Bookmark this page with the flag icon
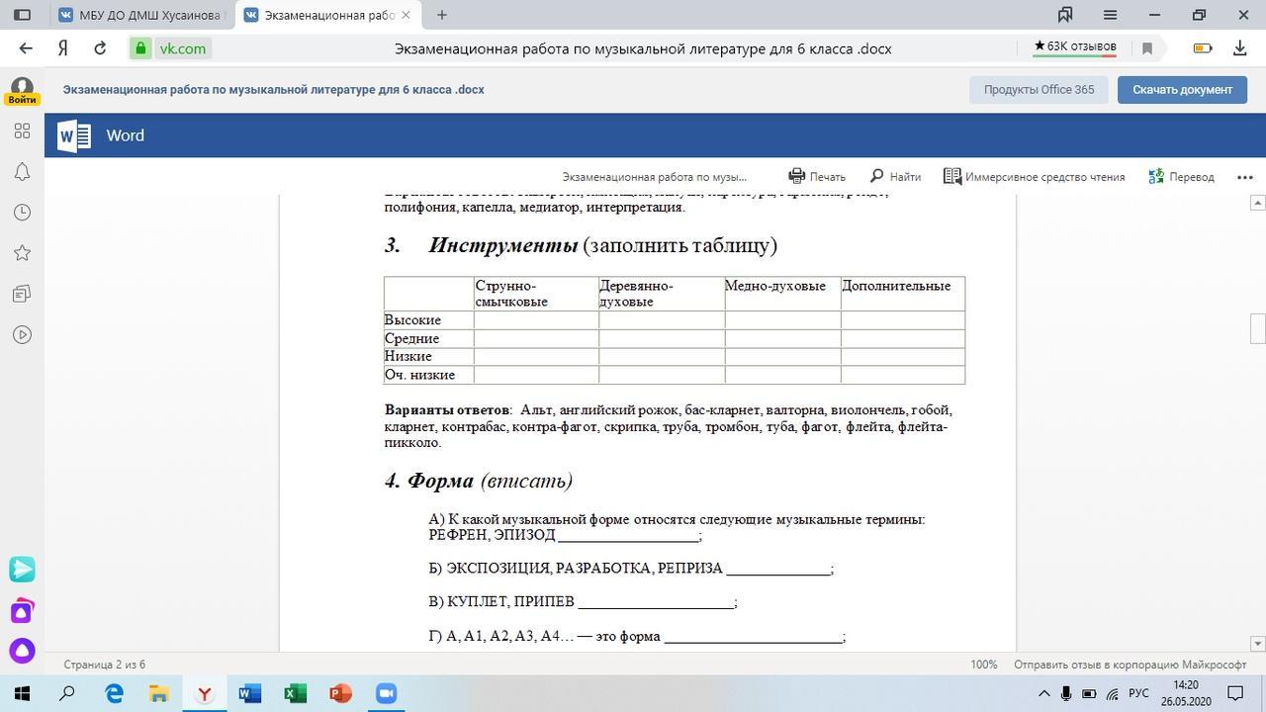The height and width of the screenshot is (712, 1266). [x=1147, y=48]
